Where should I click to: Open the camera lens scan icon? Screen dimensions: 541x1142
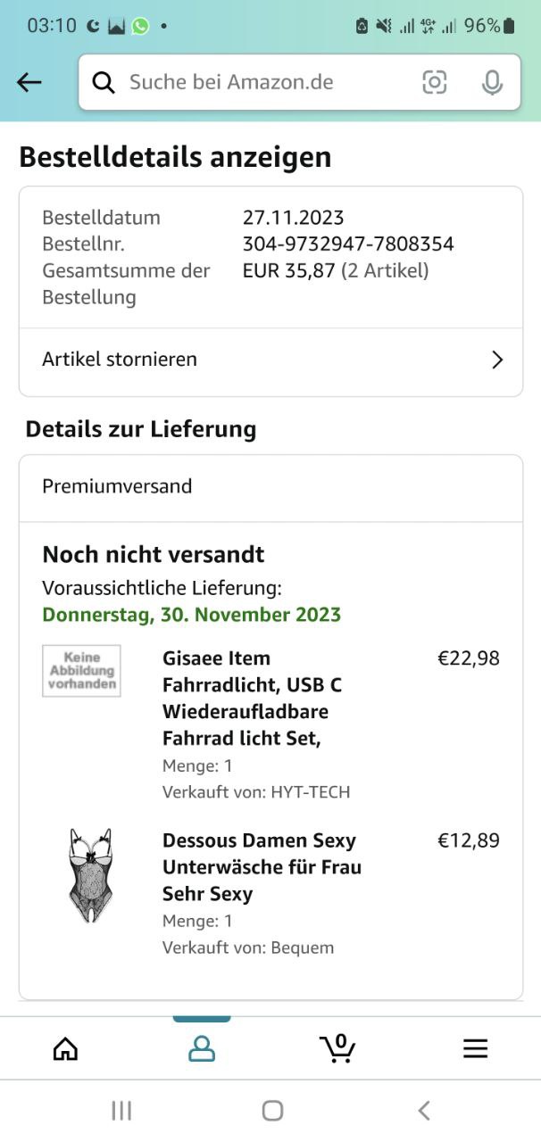click(x=435, y=83)
